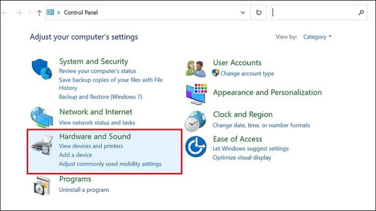
Task: Open Save backup copies with File History
Action: [111, 84]
